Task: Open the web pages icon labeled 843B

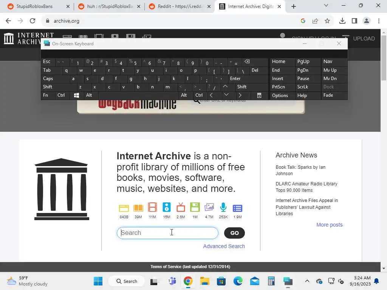Action: 124,208
